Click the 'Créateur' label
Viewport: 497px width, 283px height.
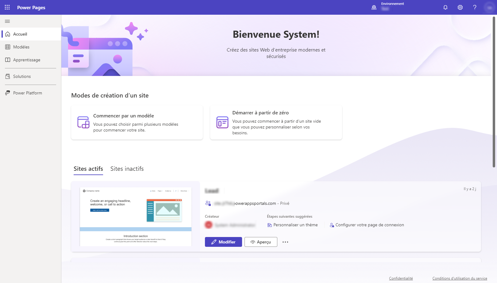point(212,216)
